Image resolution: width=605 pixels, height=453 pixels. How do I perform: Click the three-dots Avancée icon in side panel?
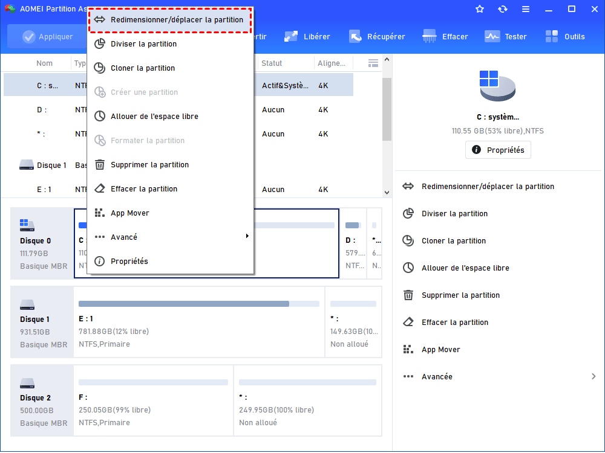pos(408,376)
